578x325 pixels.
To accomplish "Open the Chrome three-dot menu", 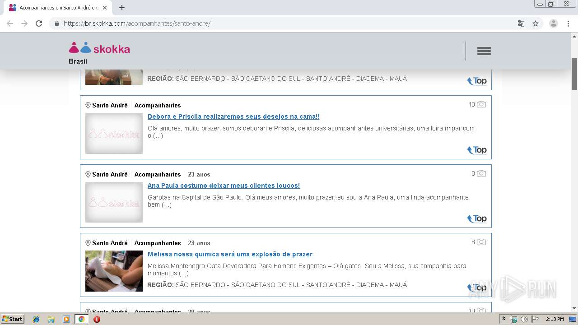I will (x=569, y=23).
